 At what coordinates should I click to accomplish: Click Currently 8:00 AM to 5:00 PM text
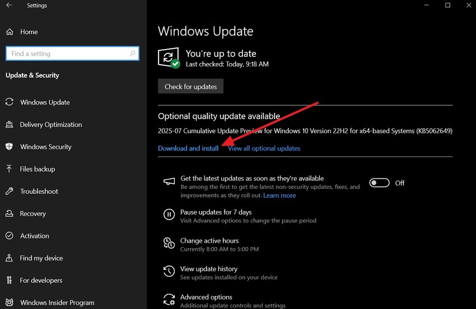click(x=220, y=249)
